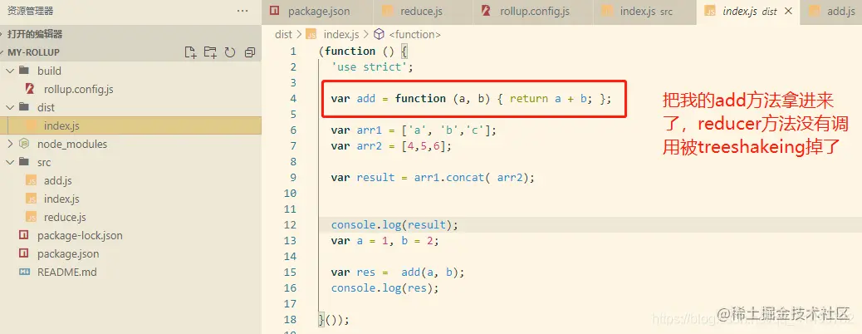Switch to the reduce.js tab
Image resolution: width=862 pixels, height=334 pixels.
(x=423, y=12)
